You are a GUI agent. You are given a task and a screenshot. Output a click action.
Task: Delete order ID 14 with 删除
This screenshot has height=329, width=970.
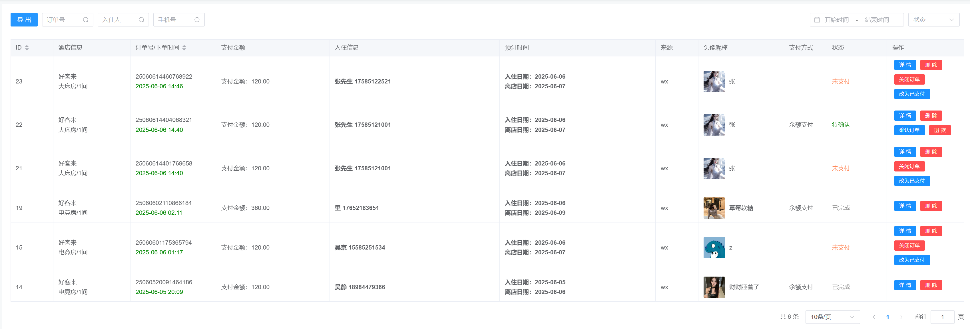coord(931,285)
